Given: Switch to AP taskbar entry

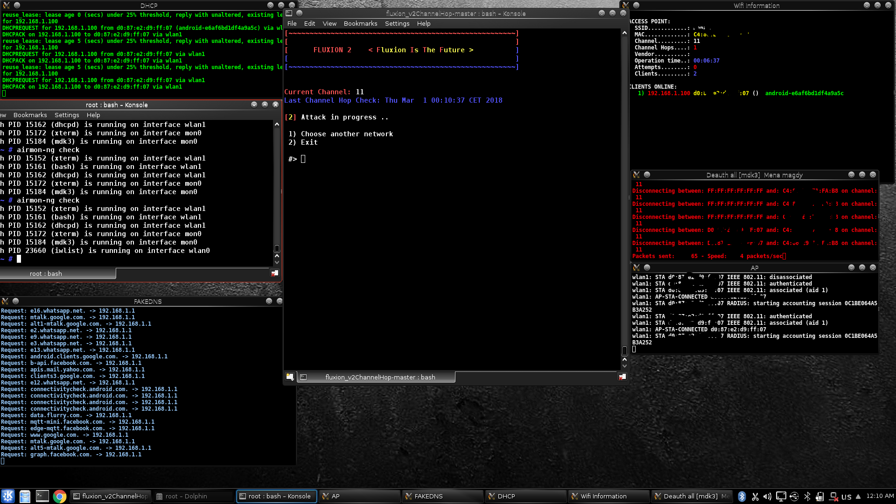Looking at the screenshot, I should click(360, 496).
